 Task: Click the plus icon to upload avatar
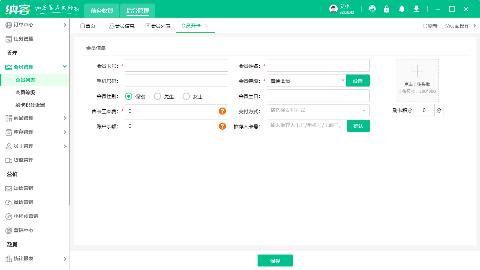[x=417, y=71]
